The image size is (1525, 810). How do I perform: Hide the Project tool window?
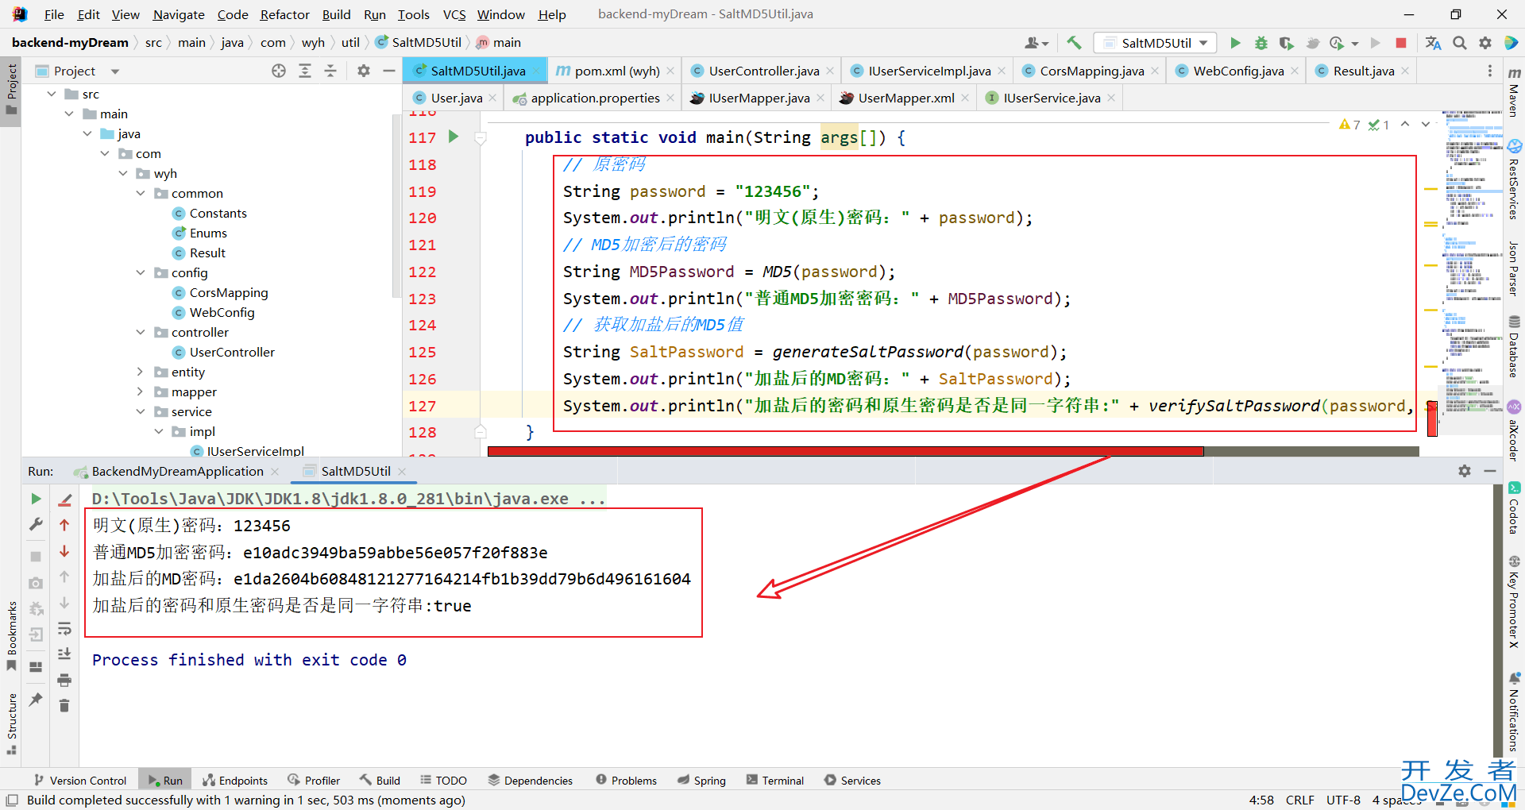point(389,71)
